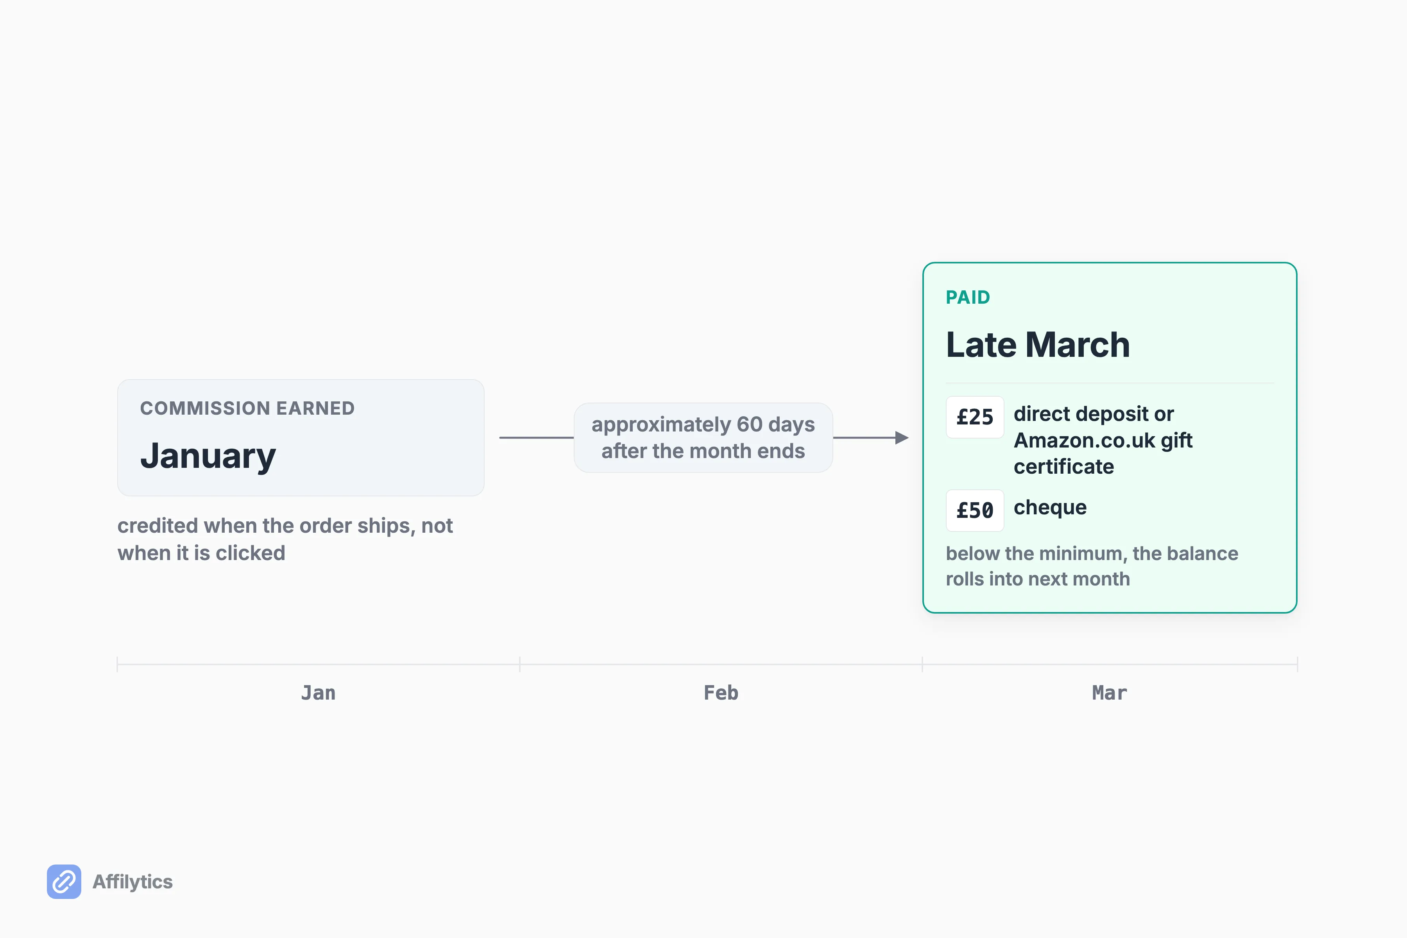Select the £50 cheque badge
1407x938 pixels.
974,510
